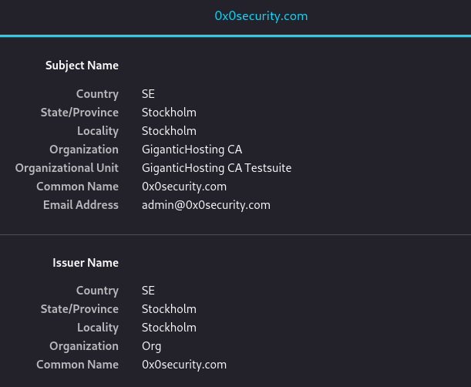
Task: Click the Issuer's Locality field label
Action: click(98, 328)
